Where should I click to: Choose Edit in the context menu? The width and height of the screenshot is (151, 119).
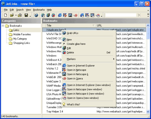[x=89, y=48]
